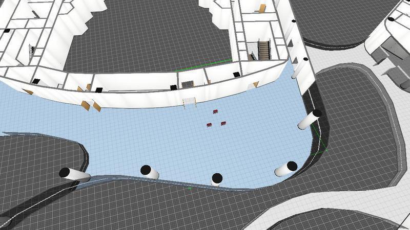
Task: Click the wooden door at the top-right room
Action: pos(262,9)
